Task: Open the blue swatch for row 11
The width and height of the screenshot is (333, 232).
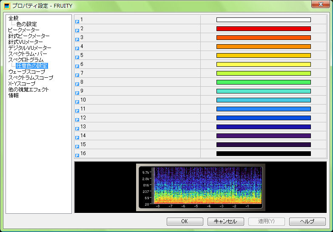Action: (x=264, y=109)
